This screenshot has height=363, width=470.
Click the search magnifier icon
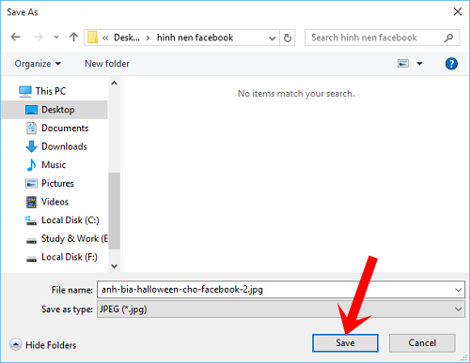pyautogui.click(x=448, y=38)
